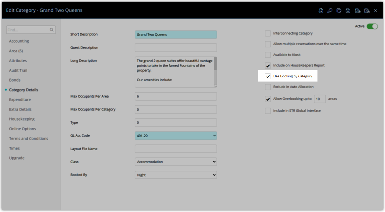Go to Times section

pos(14,148)
